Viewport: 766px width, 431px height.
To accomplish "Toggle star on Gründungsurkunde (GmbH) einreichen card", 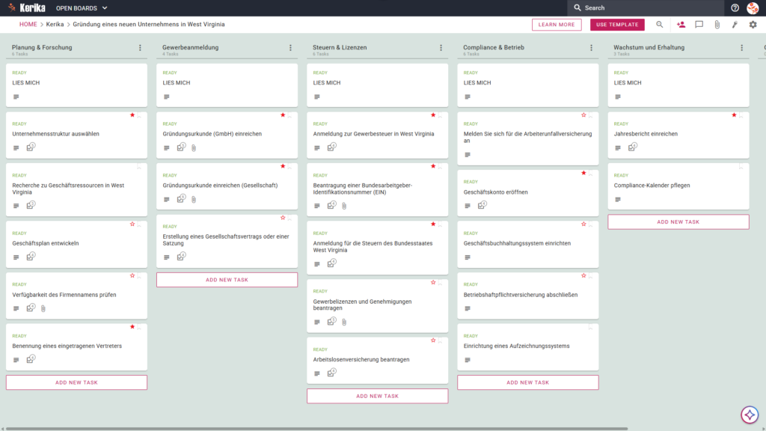I will click(x=283, y=115).
